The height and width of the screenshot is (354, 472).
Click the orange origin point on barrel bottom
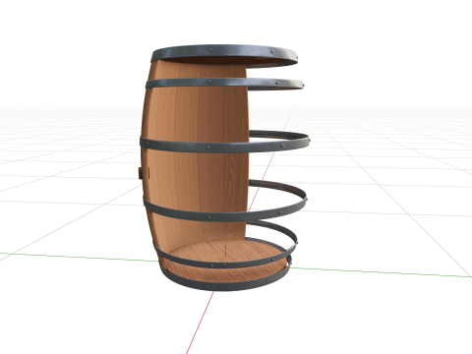tap(225, 265)
